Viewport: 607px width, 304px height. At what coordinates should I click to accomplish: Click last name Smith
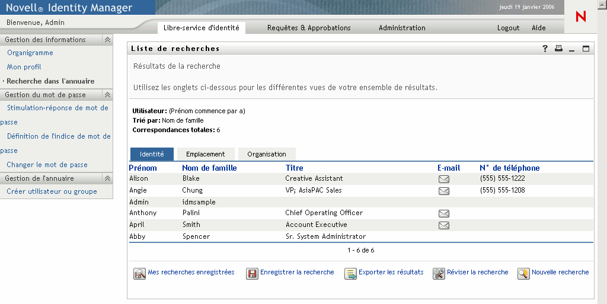[x=191, y=225]
